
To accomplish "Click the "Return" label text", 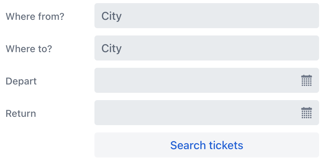I will click(x=21, y=113).
